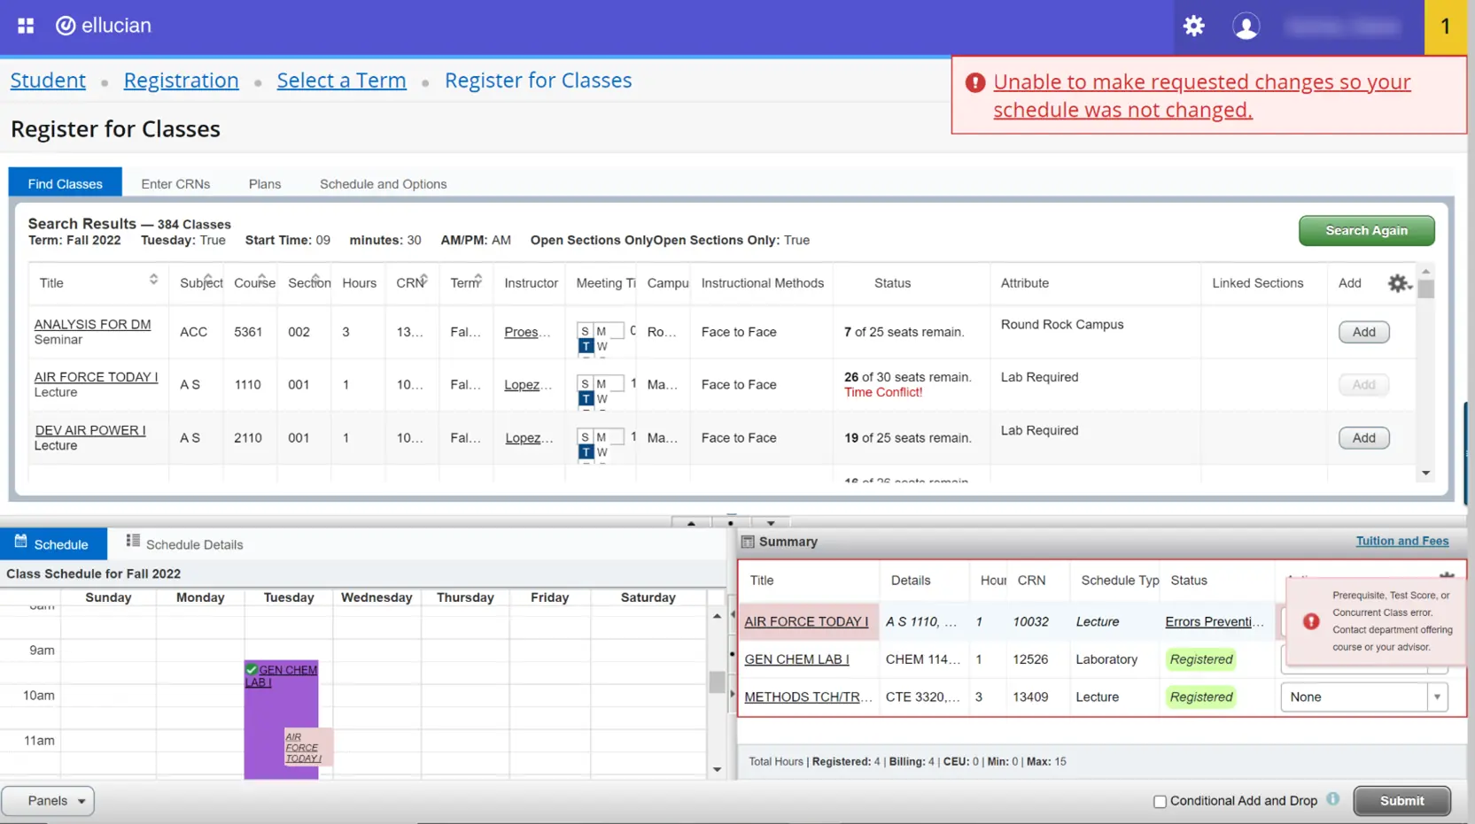Viewport: 1475px width, 824px height.
Task: Click the schedule scrollbar down arrow
Action: [x=717, y=770]
